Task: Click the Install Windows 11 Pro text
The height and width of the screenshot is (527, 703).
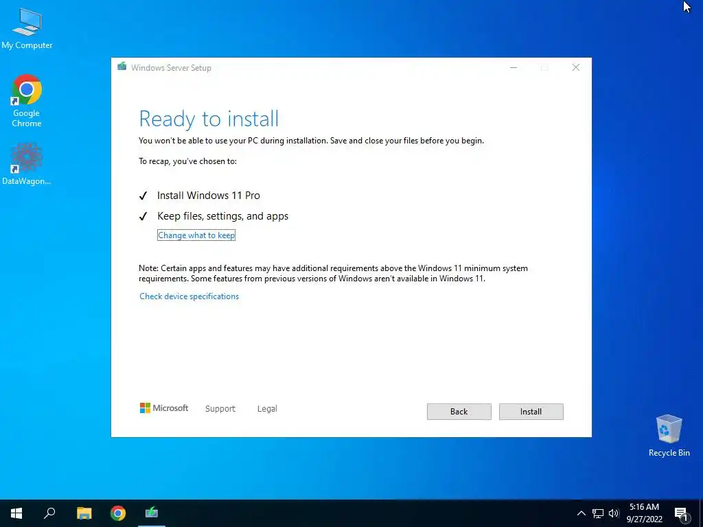Action: (209, 196)
